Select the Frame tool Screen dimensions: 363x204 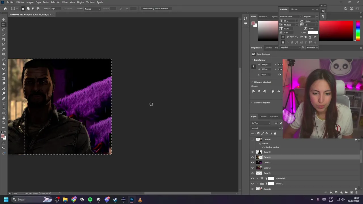[x=4, y=44]
